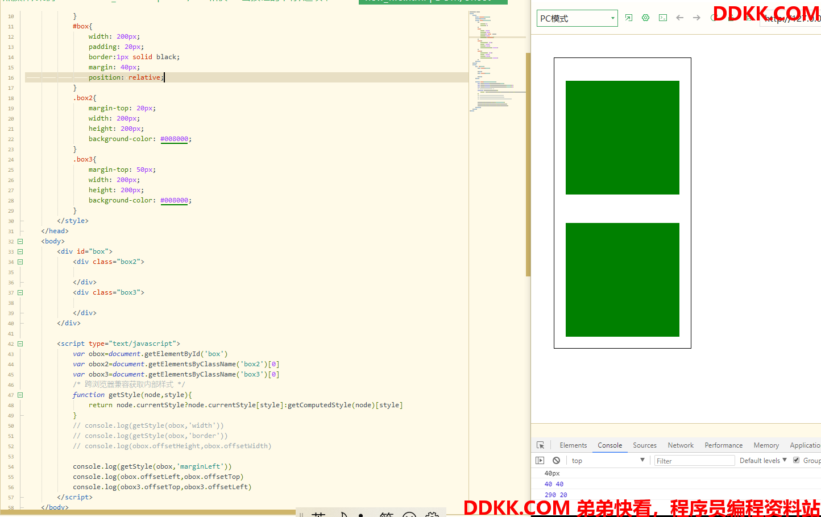This screenshot has width=821, height=517.
Task: Click the editor horizontal scrollbar thumb
Action: 148,512
